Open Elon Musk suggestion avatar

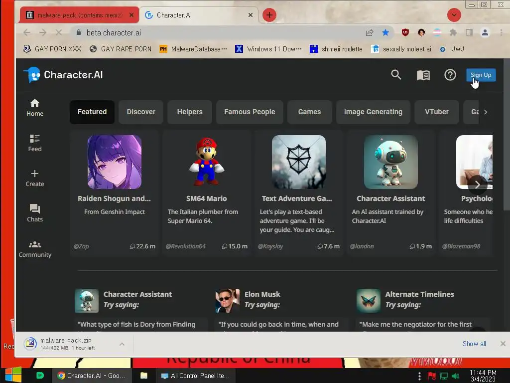[x=227, y=301]
